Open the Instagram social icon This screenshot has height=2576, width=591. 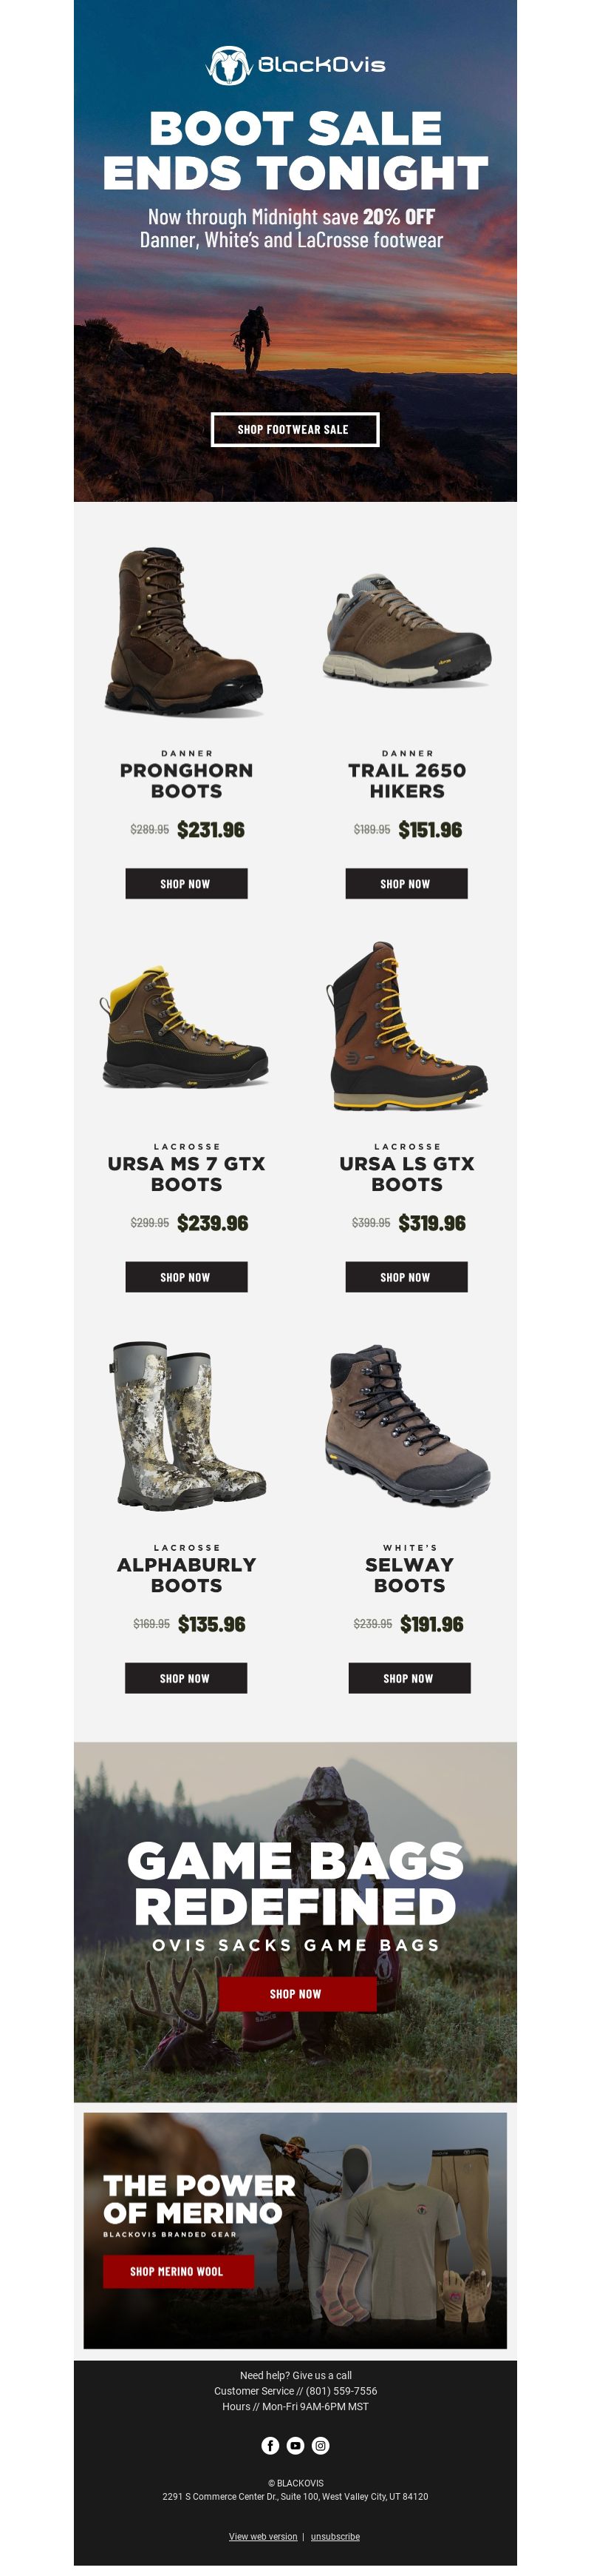click(321, 2445)
